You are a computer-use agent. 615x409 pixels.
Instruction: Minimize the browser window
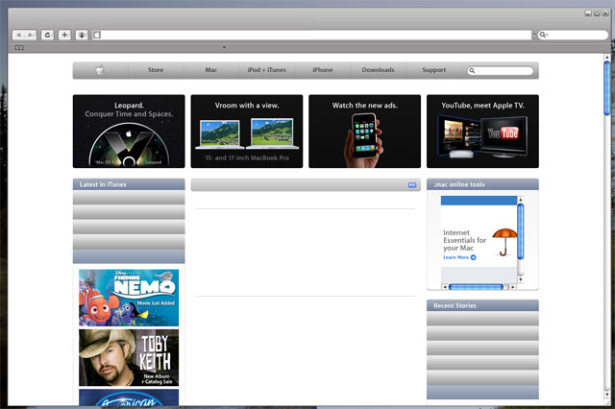(588, 12)
